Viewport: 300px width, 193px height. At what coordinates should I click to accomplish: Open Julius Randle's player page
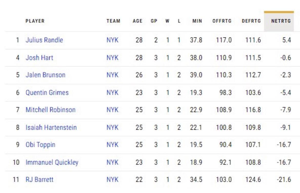coord(44,40)
